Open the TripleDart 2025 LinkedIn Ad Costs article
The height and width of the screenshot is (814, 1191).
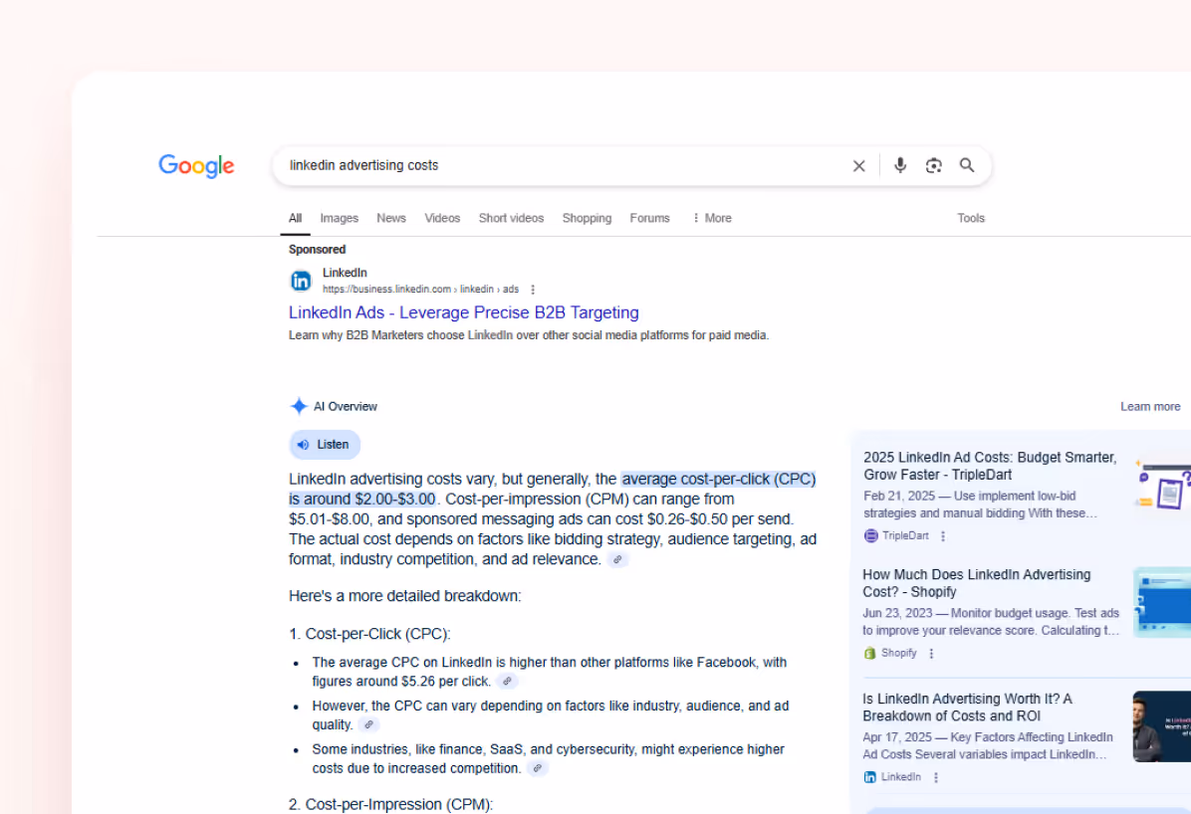(x=990, y=466)
